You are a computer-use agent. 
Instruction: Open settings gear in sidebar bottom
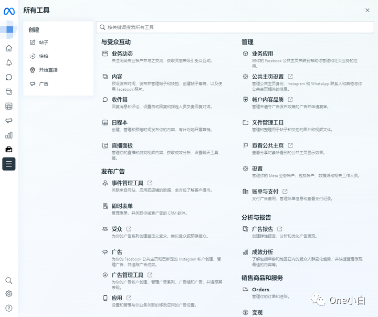coord(9,293)
